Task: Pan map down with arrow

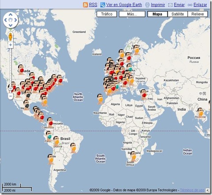Action: point(11,25)
